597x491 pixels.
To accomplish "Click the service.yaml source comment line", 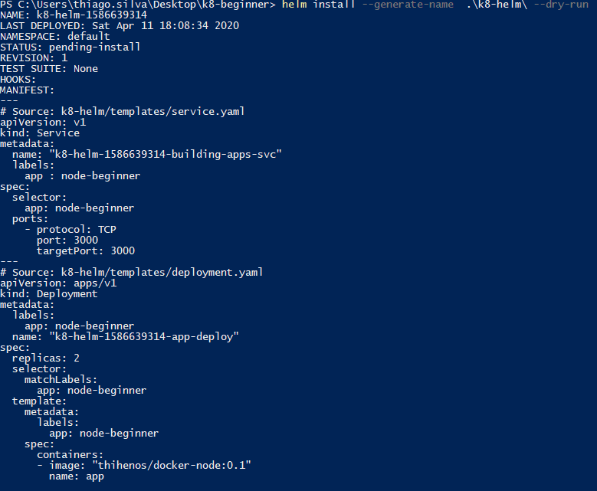I will pyautogui.click(x=123, y=112).
